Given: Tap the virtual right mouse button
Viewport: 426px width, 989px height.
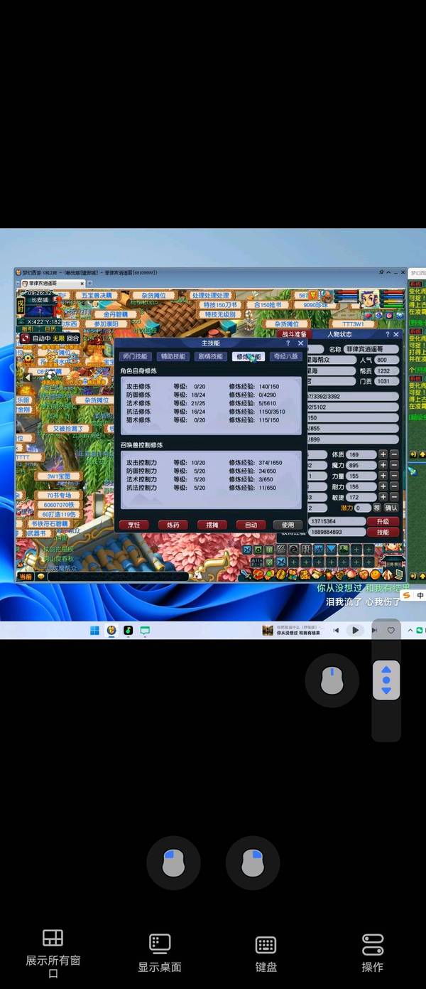Looking at the screenshot, I should click(253, 863).
